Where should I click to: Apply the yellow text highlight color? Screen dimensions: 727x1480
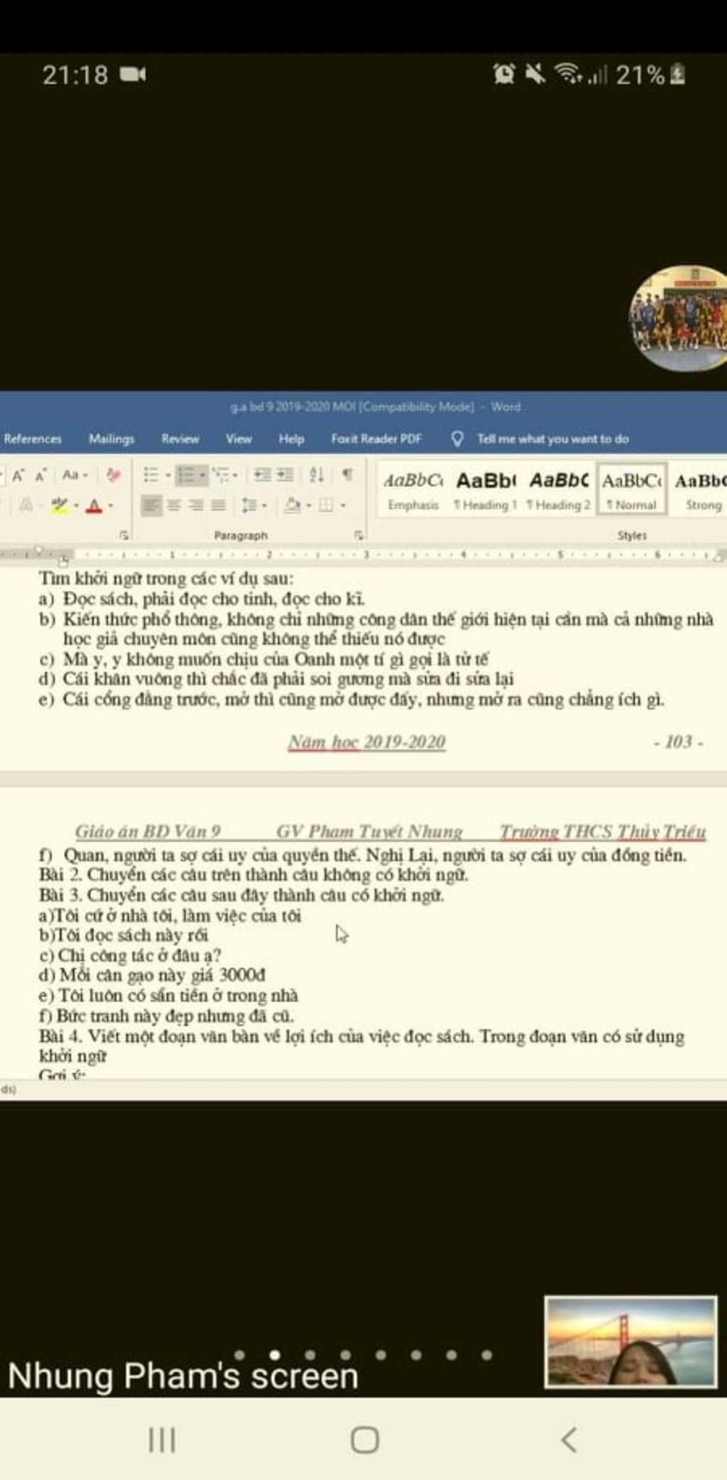pos(59,506)
